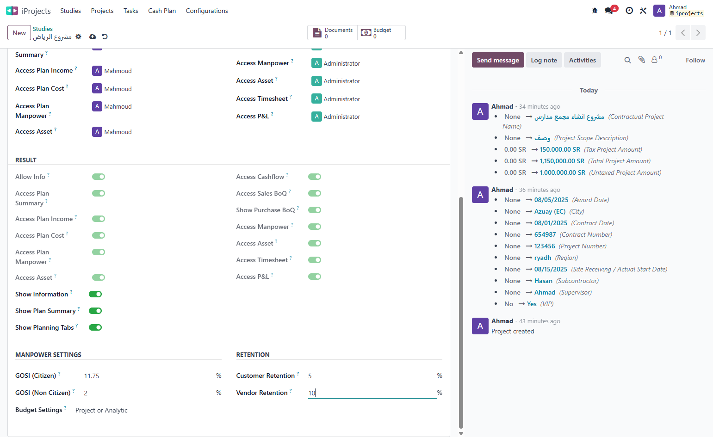Open the Budget smart button
The image size is (713, 437).
coord(381,33)
